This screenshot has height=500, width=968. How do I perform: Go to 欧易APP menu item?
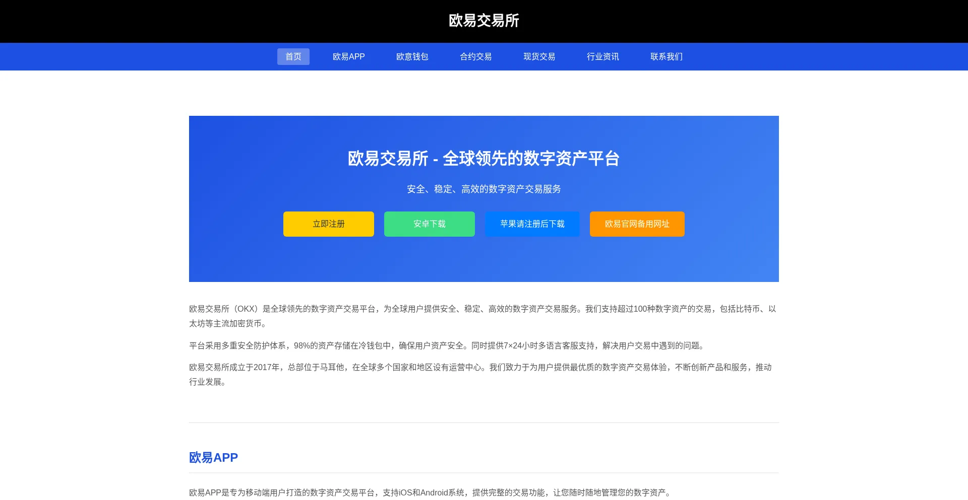click(x=348, y=56)
